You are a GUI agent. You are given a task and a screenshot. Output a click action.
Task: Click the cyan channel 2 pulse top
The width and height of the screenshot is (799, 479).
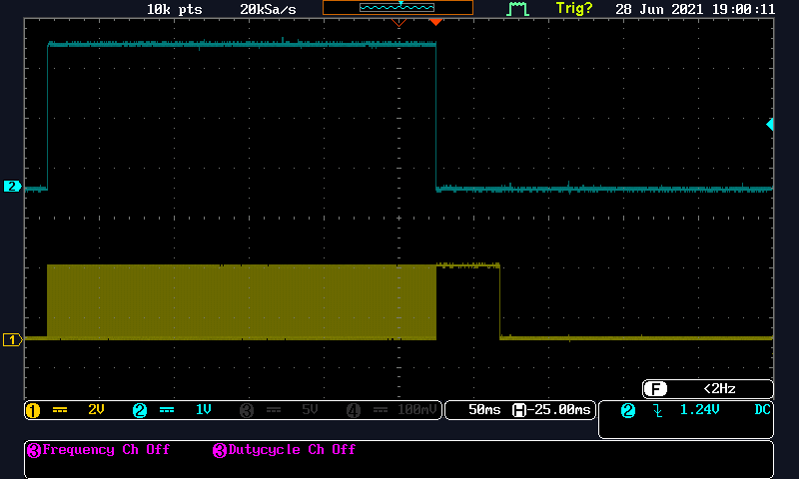242,44
